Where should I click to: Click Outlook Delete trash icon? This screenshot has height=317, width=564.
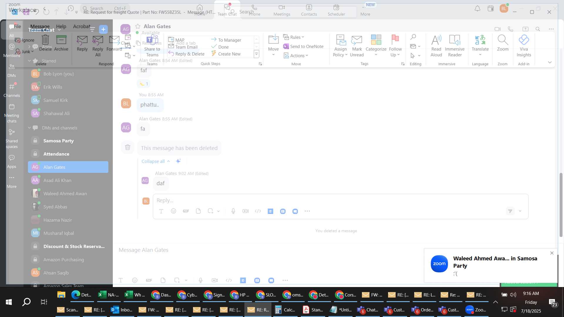point(45,43)
